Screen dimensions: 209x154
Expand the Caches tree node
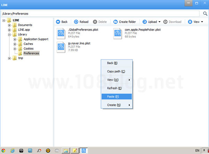click(x=15, y=44)
